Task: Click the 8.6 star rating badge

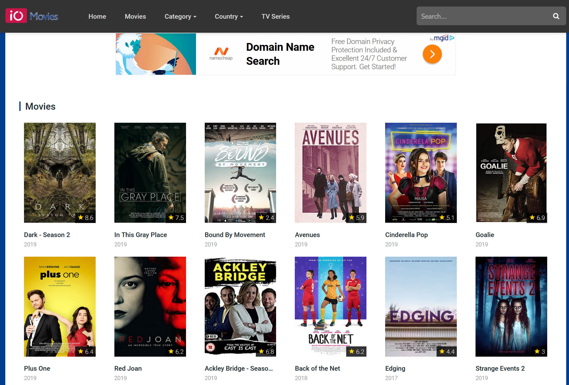Action: [85, 218]
